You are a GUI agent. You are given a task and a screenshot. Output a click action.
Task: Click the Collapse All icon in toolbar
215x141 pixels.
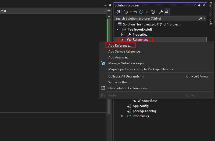[147, 12]
